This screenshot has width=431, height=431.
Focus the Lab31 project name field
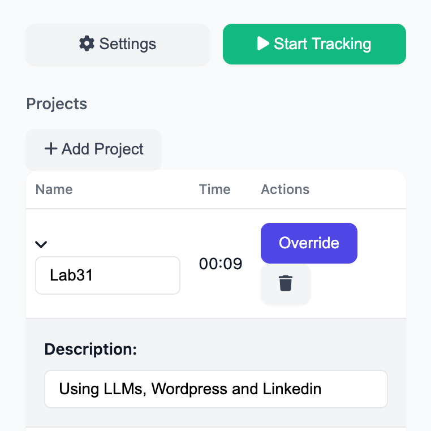pyautogui.click(x=107, y=275)
